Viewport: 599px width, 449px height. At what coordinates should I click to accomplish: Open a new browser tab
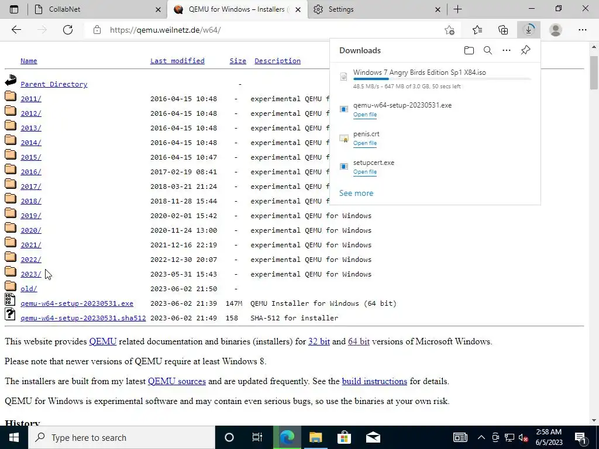[457, 9]
